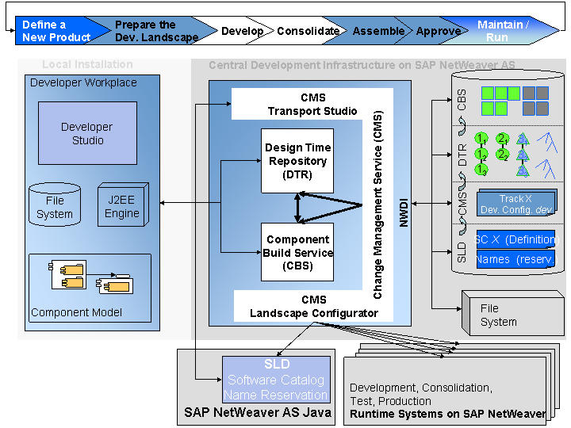Click the File System box at right

click(513, 313)
